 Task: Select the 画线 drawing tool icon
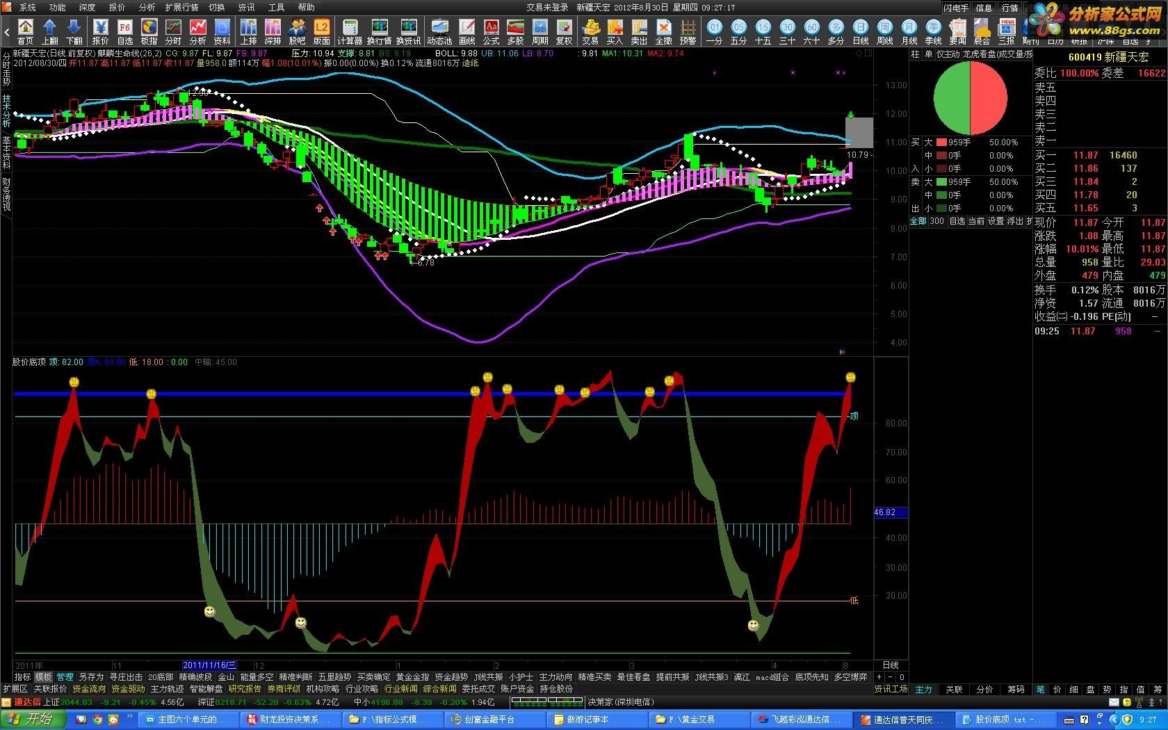467,32
